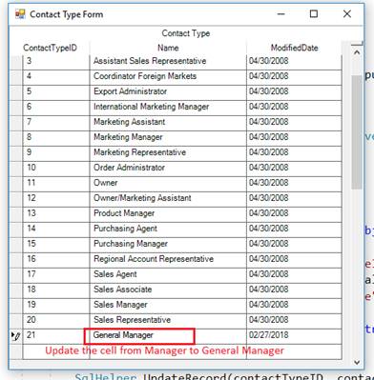The image size is (374, 380).
Task: Select the Sales Associate cell
Action: click(168, 290)
